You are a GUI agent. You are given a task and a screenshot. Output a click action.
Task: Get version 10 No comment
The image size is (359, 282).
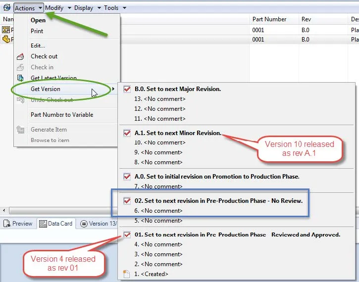160,142
